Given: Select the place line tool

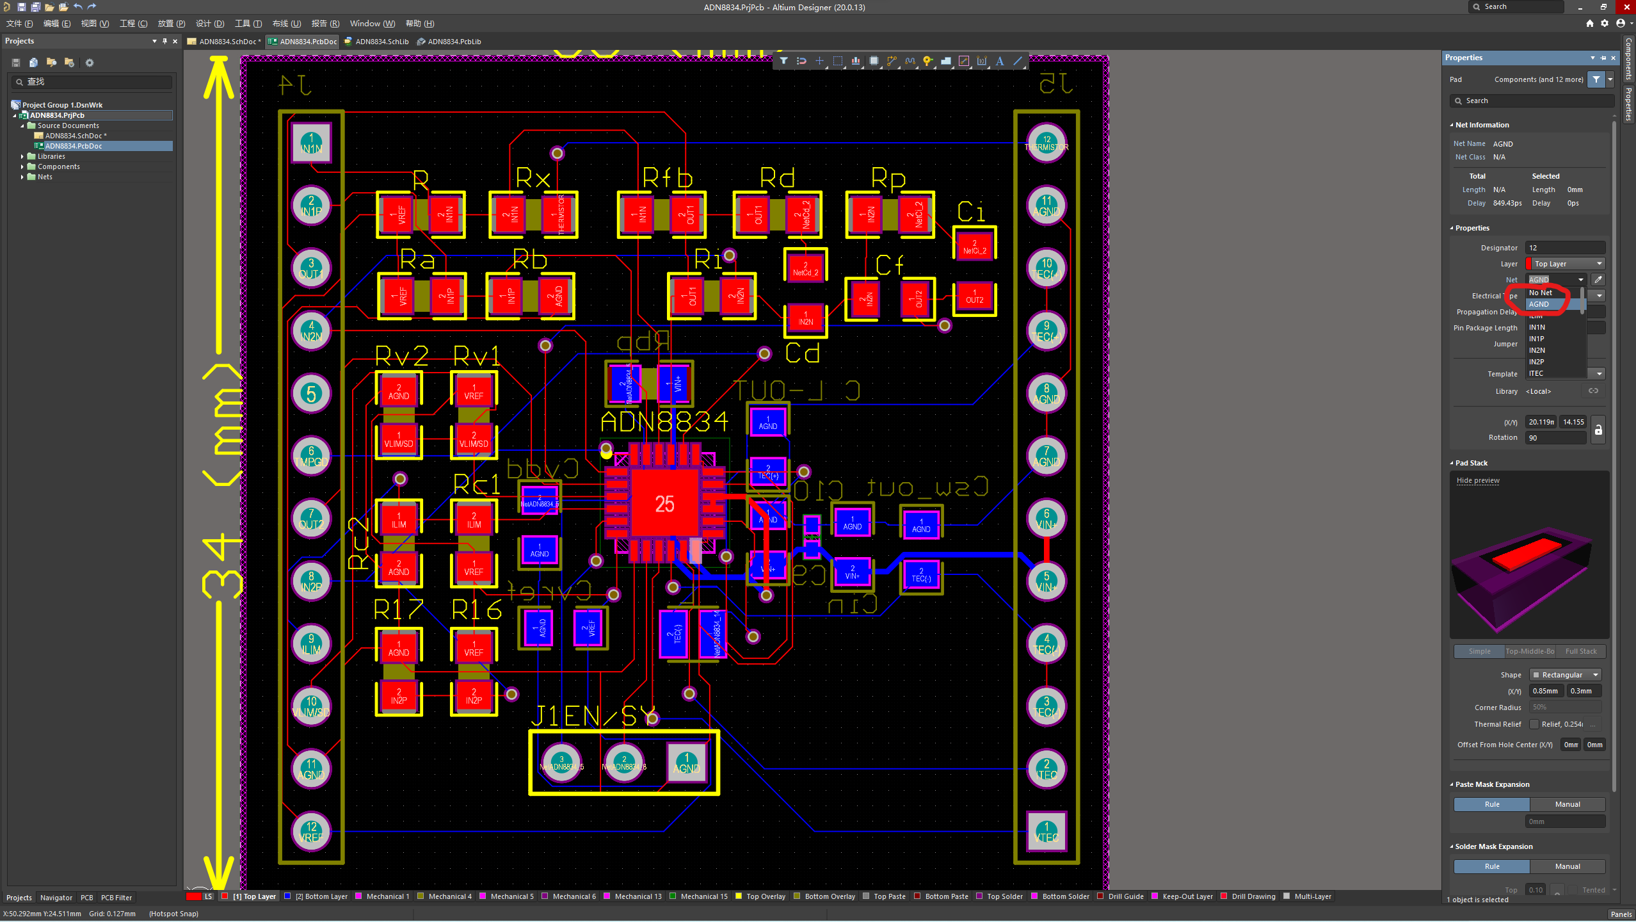Looking at the screenshot, I should click(x=1018, y=61).
